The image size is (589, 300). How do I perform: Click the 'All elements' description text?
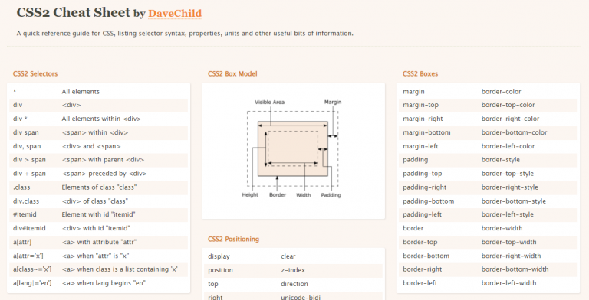click(x=81, y=92)
